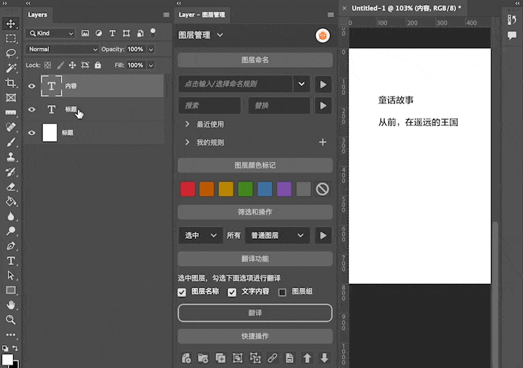Viewport: 523px width, 368px height.
Task: Select the Move tool
Action: 10,23
